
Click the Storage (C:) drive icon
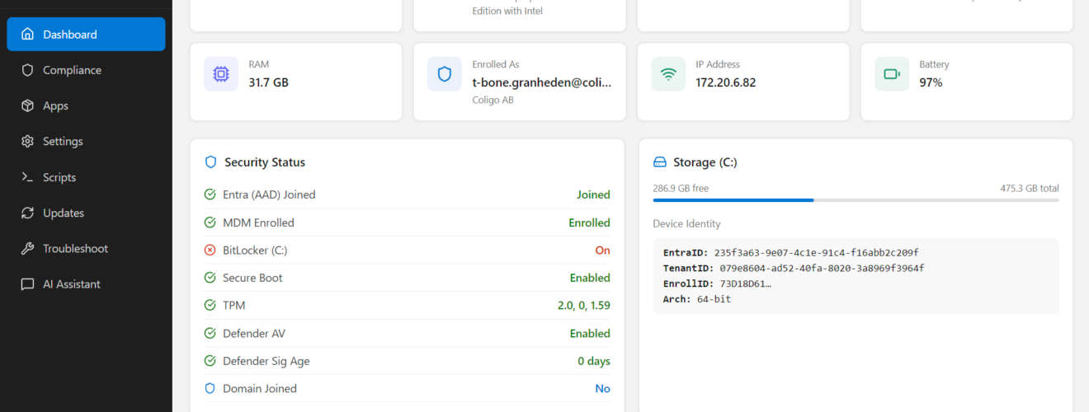tap(659, 162)
